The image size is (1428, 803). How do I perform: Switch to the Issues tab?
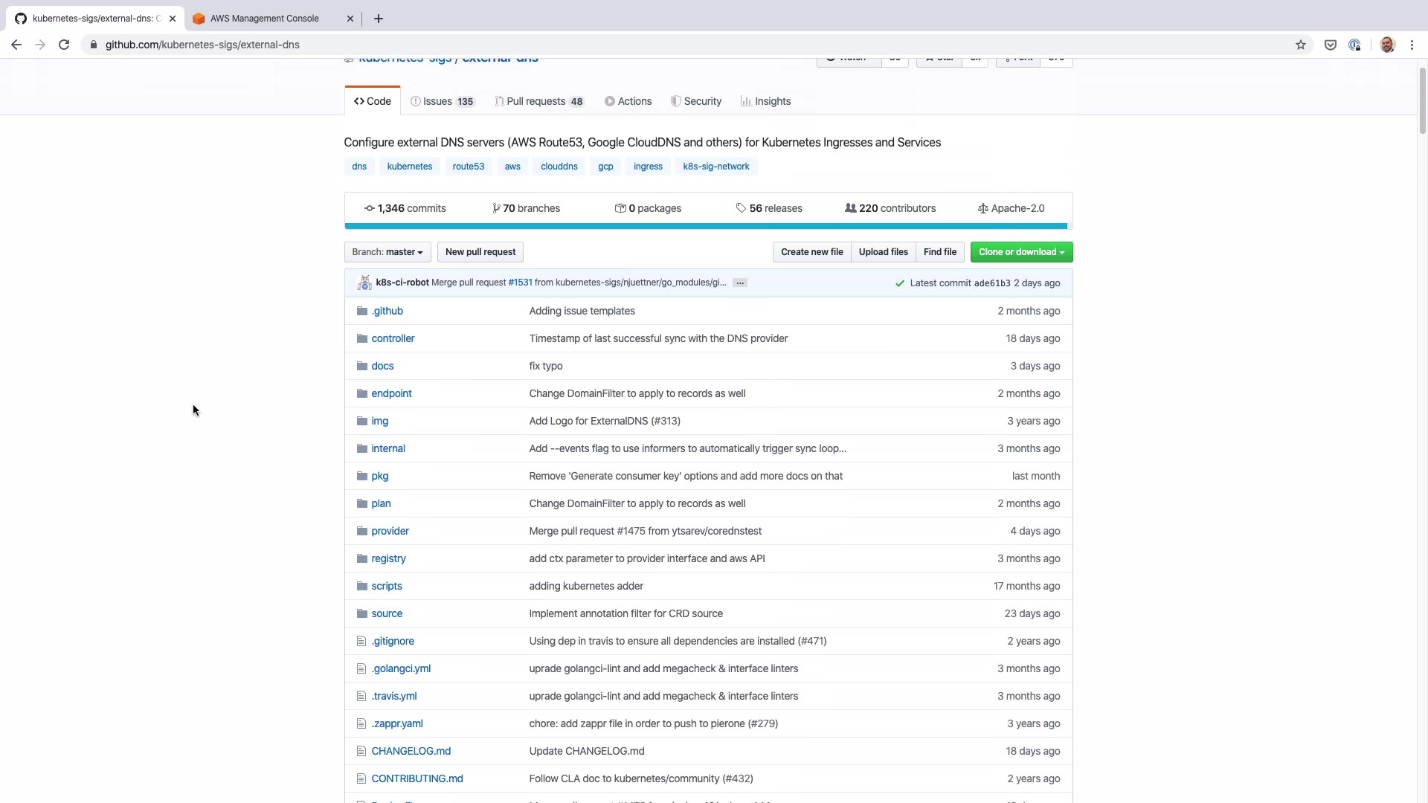point(443,101)
